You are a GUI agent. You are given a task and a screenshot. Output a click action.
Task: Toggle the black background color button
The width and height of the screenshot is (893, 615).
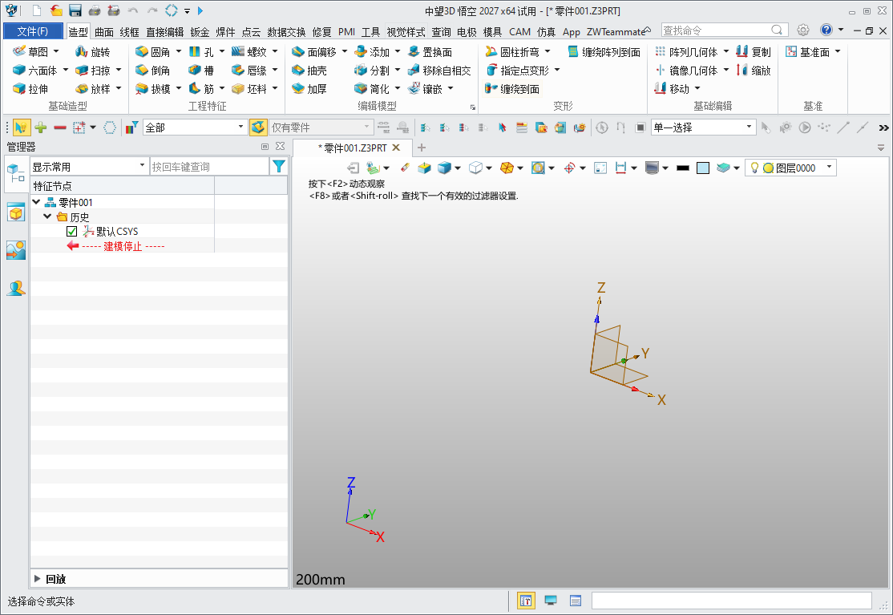tap(683, 168)
